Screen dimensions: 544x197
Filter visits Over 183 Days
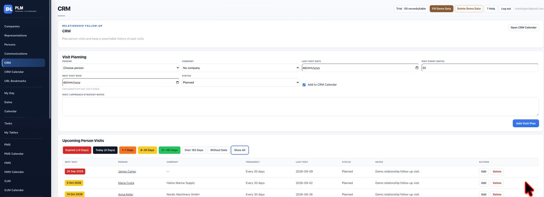coord(194,150)
